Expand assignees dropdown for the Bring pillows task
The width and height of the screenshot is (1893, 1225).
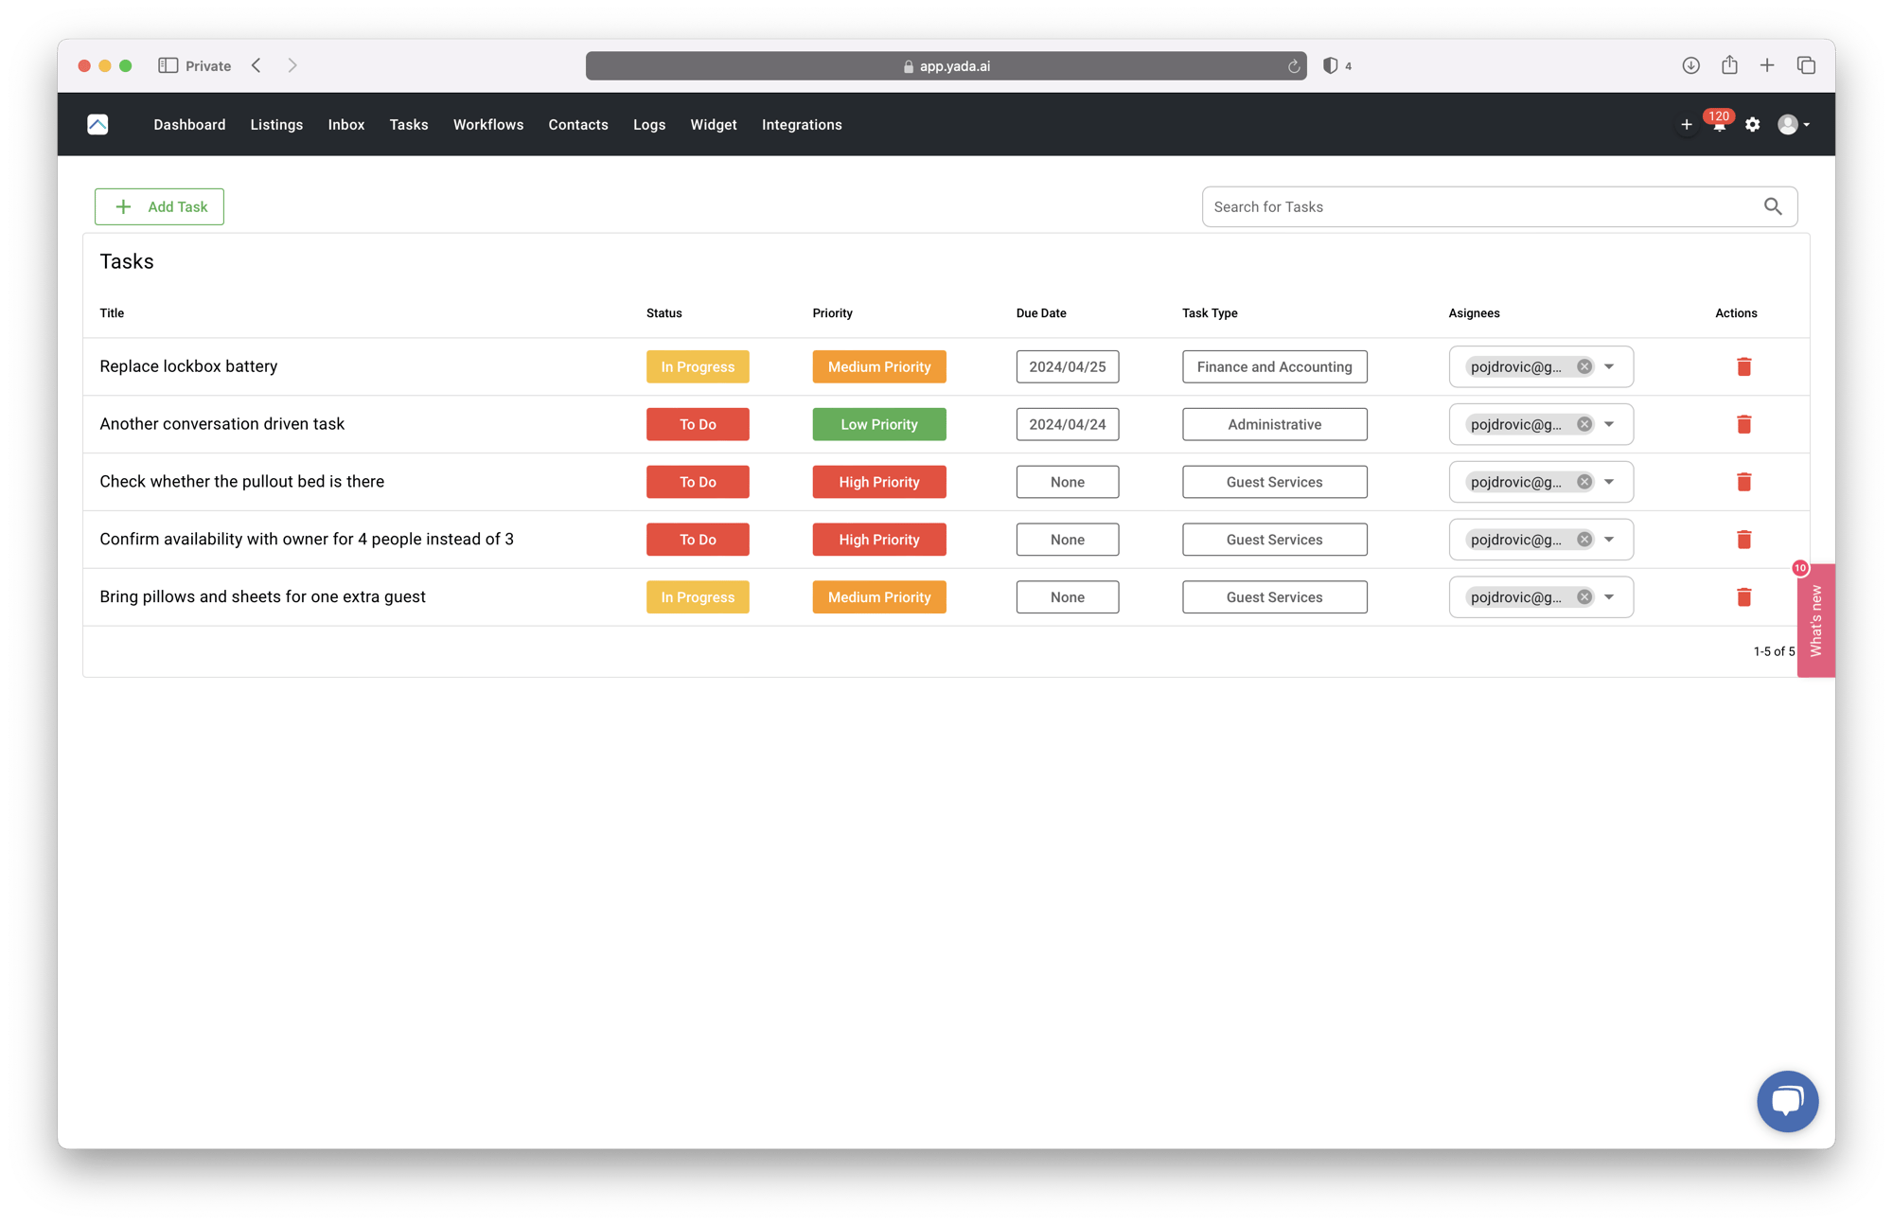[1609, 597]
